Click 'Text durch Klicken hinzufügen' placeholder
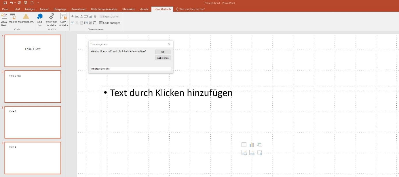Viewport: 399px width, 177px height. pyautogui.click(x=171, y=93)
